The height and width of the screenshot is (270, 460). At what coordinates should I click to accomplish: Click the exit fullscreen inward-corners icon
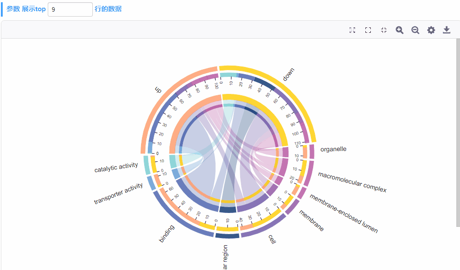[384, 30]
